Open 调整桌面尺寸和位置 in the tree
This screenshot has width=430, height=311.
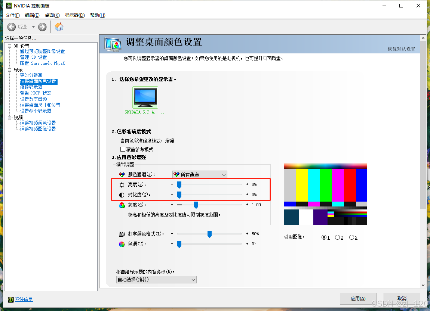(x=40, y=105)
